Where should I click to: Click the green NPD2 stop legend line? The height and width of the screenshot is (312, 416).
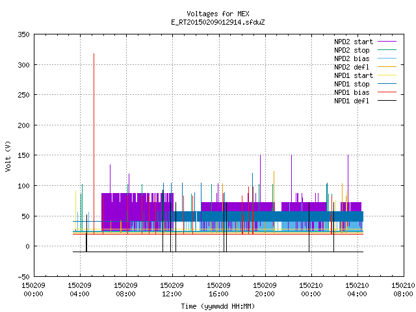(387, 49)
